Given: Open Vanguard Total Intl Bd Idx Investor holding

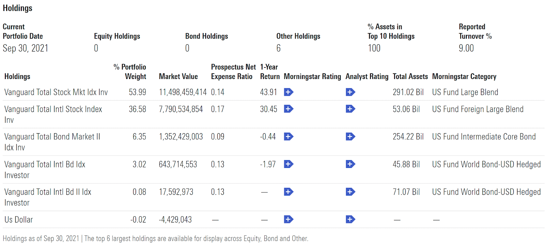Looking at the screenshot, I should tap(45, 170).
